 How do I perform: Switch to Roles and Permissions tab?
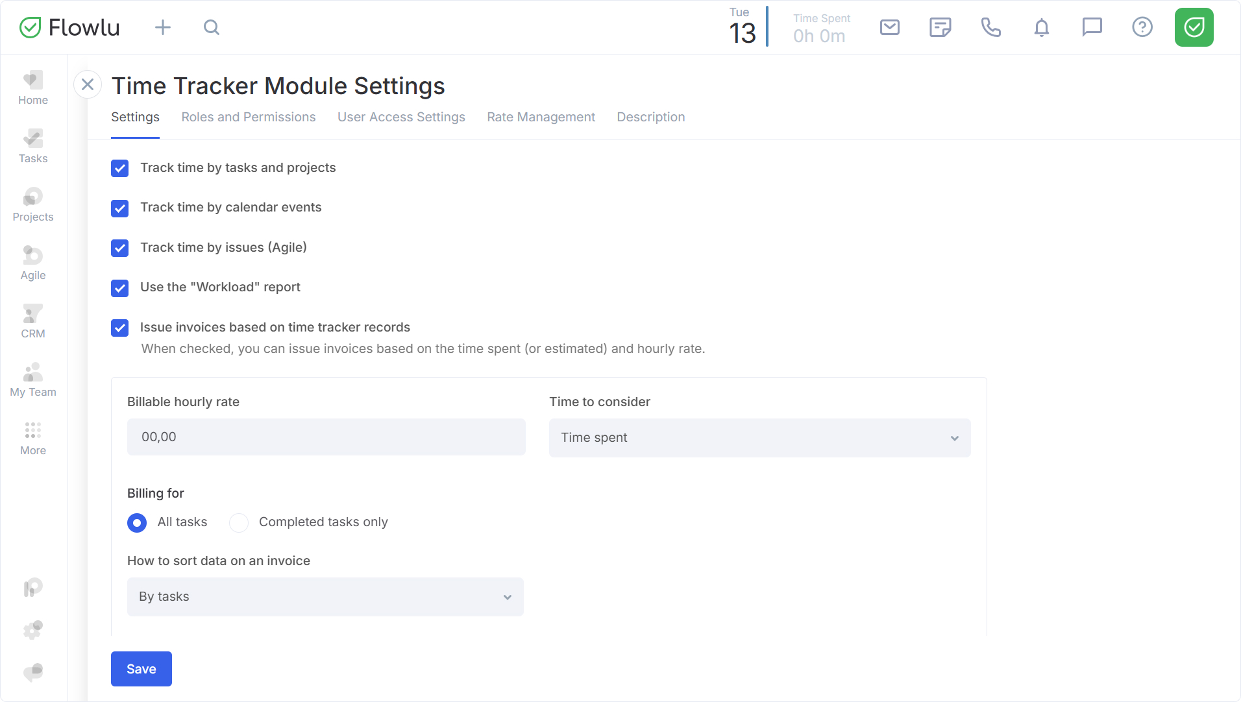tap(249, 117)
